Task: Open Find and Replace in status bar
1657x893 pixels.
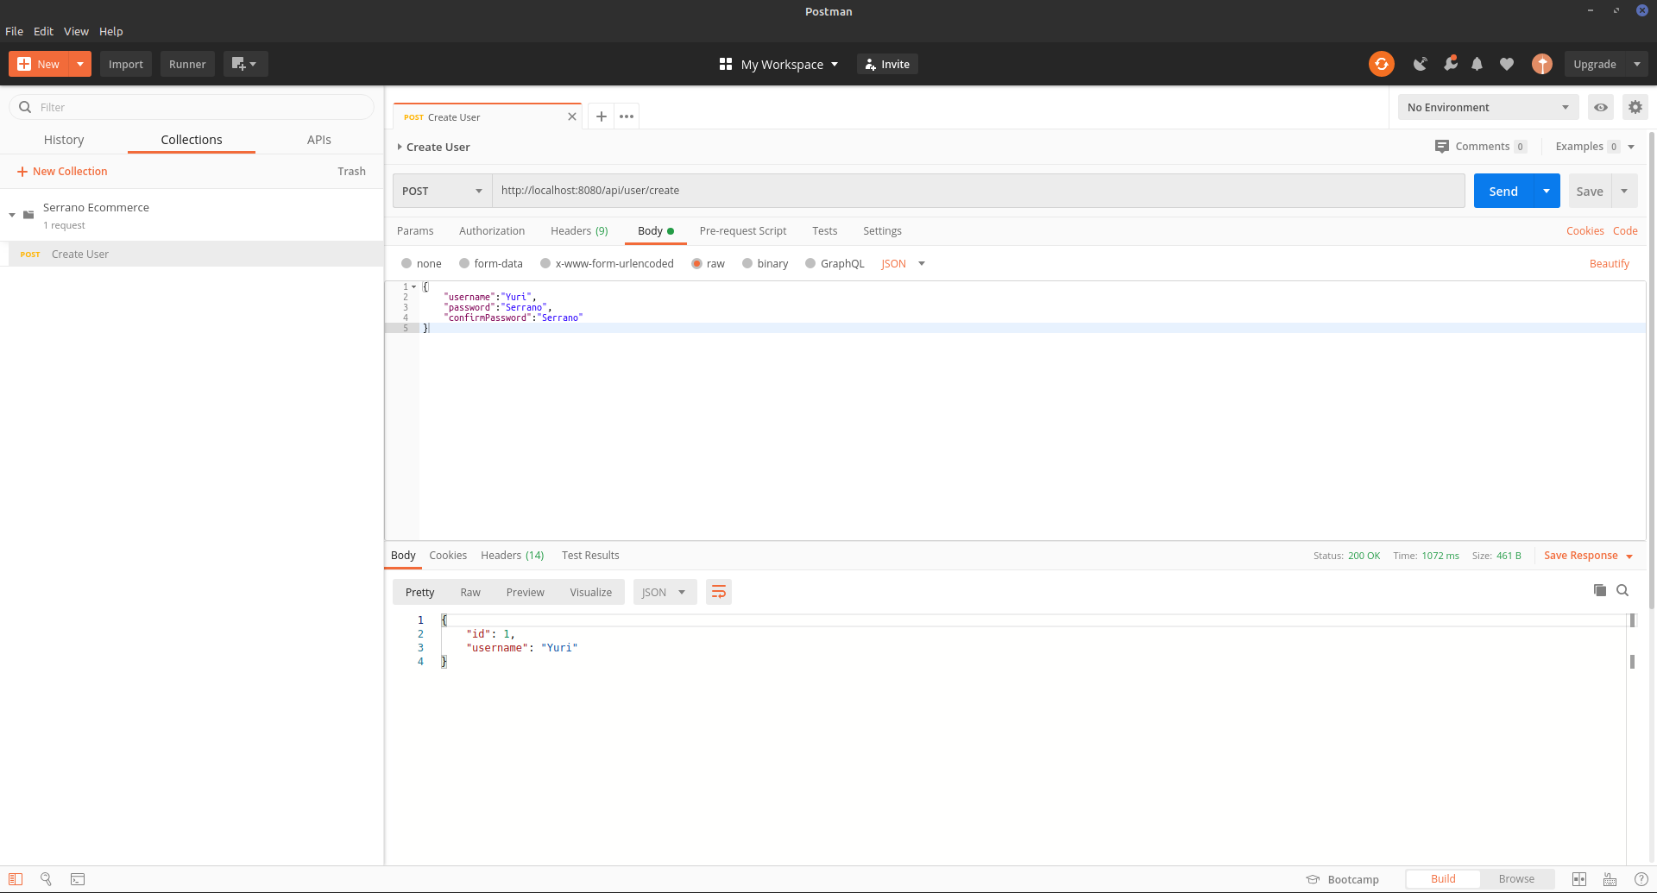Action: tap(47, 879)
